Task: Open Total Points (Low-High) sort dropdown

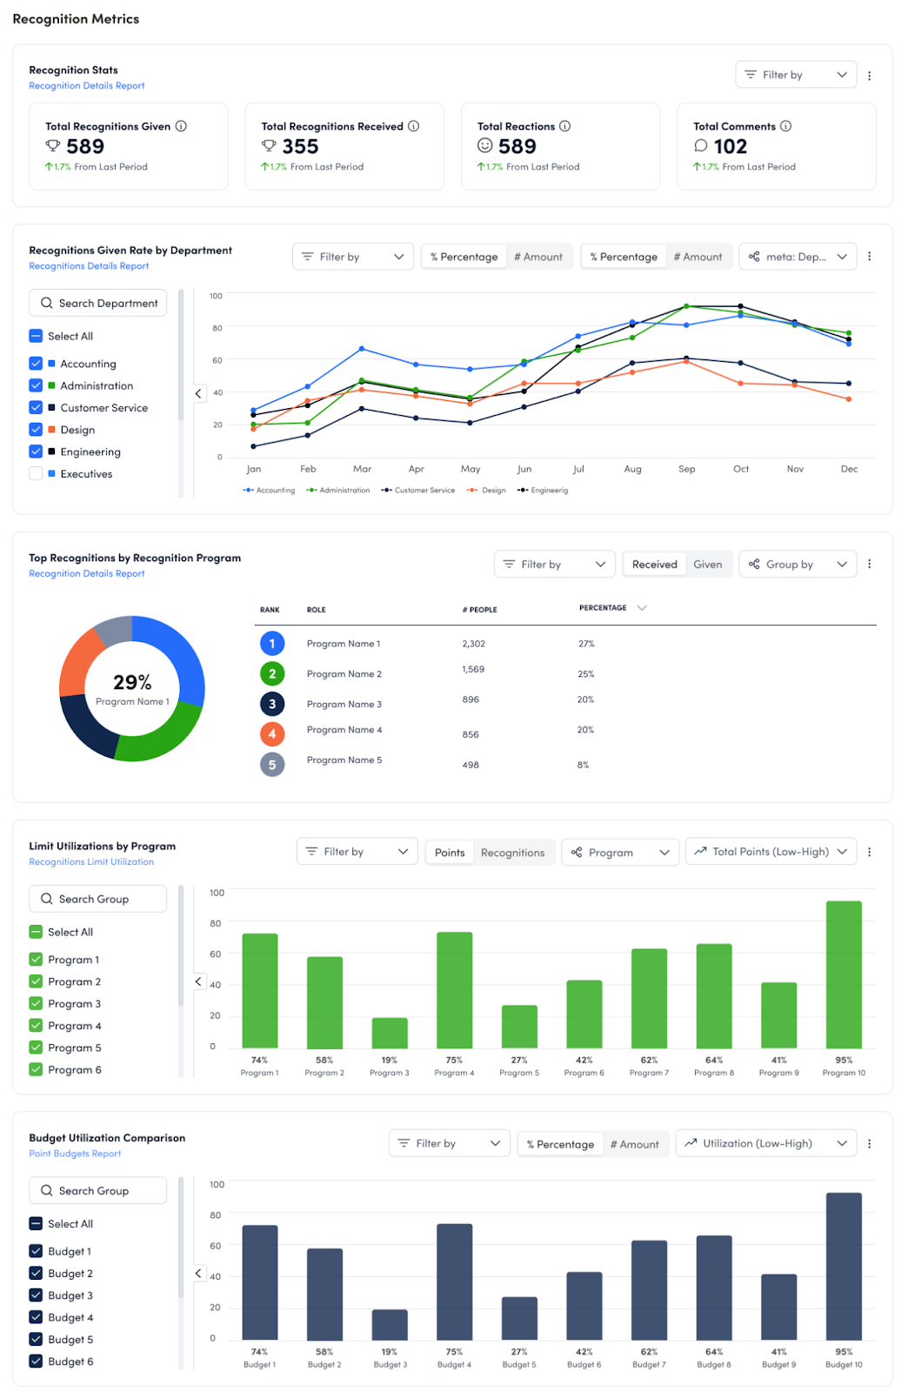Action: 770,852
